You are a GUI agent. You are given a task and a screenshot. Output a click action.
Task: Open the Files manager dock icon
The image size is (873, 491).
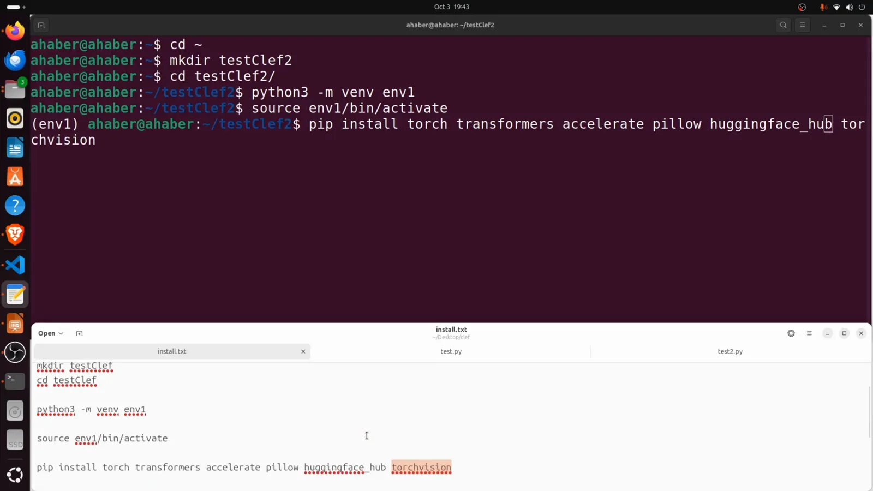coord(15,89)
